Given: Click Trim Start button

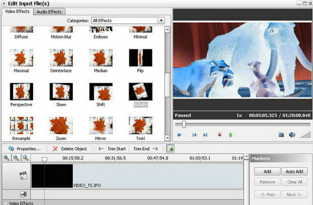Looking at the screenshot, I should [112, 149].
